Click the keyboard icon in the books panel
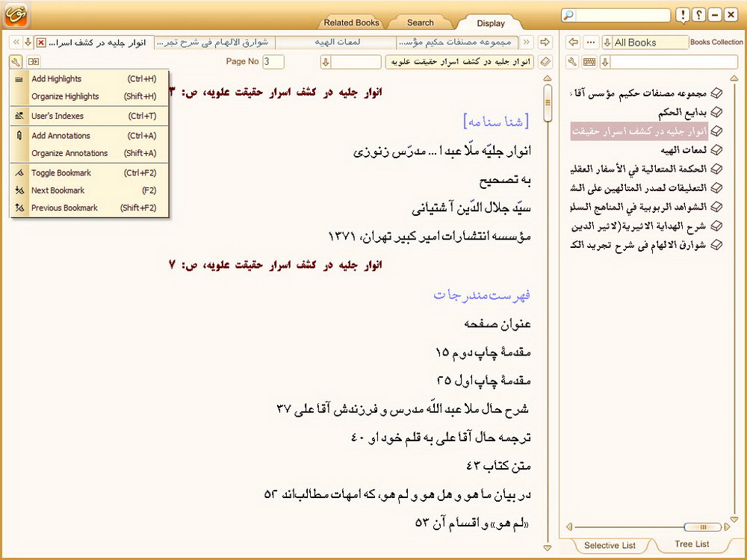This screenshot has height=560, width=747. pos(589,62)
